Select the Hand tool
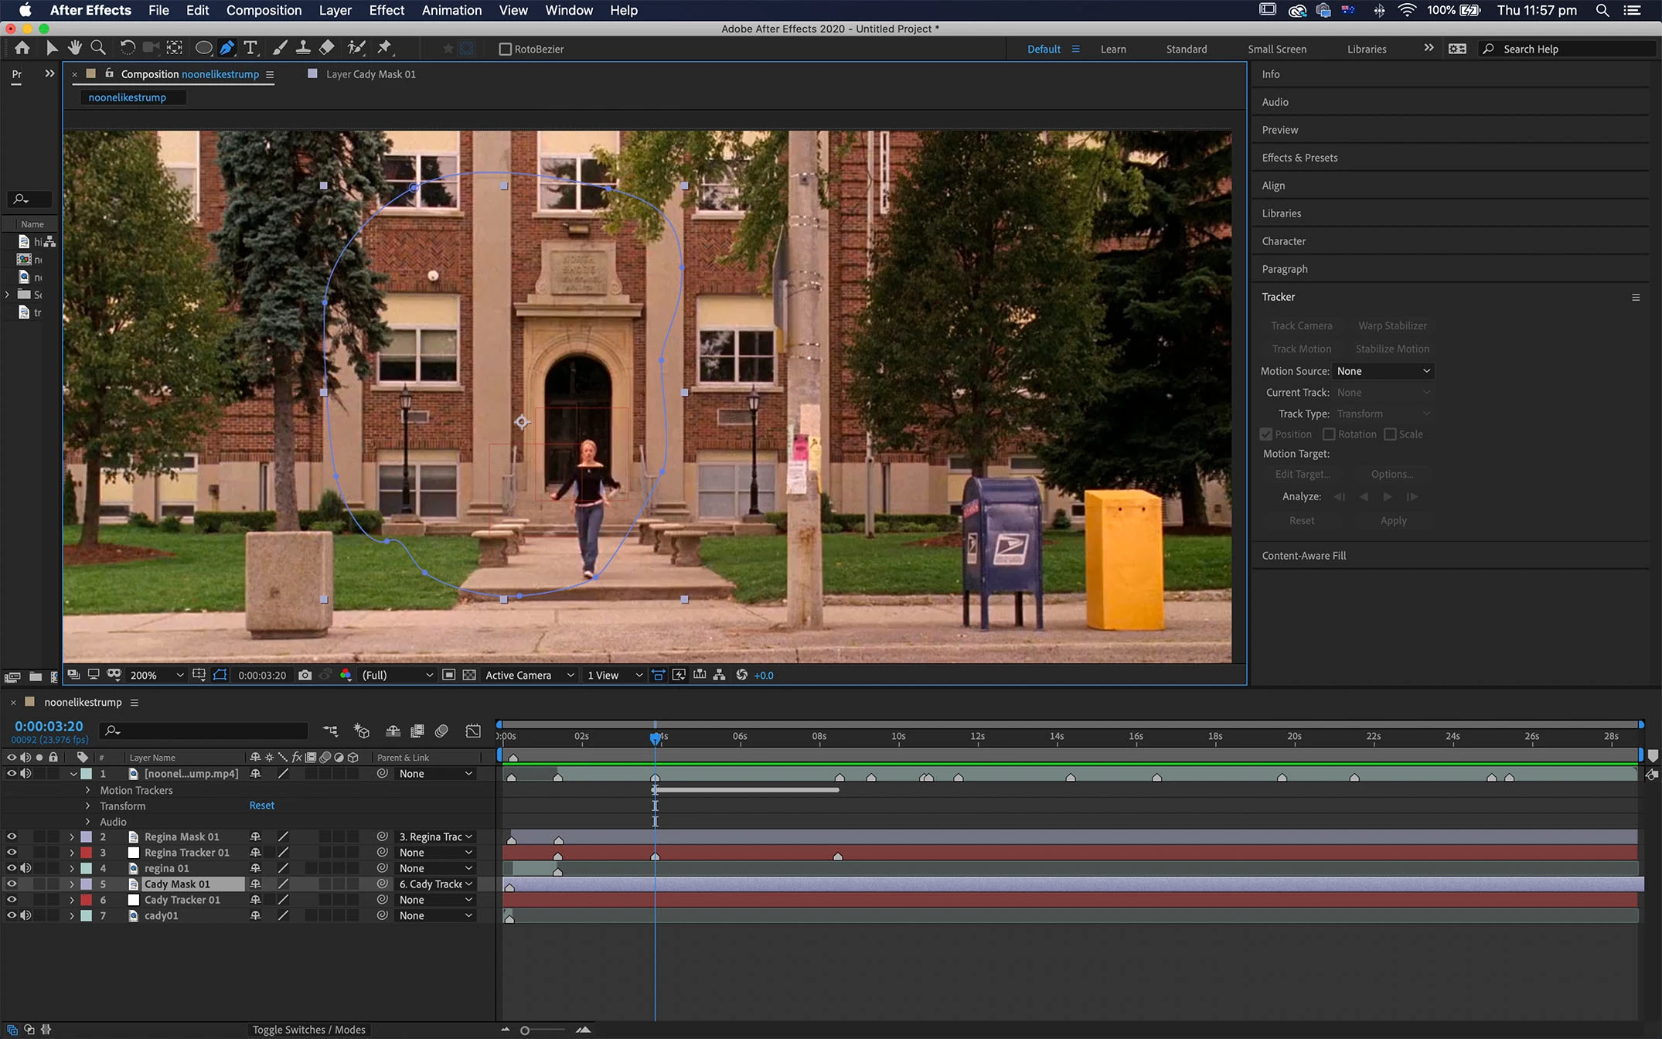 pos(75,48)
